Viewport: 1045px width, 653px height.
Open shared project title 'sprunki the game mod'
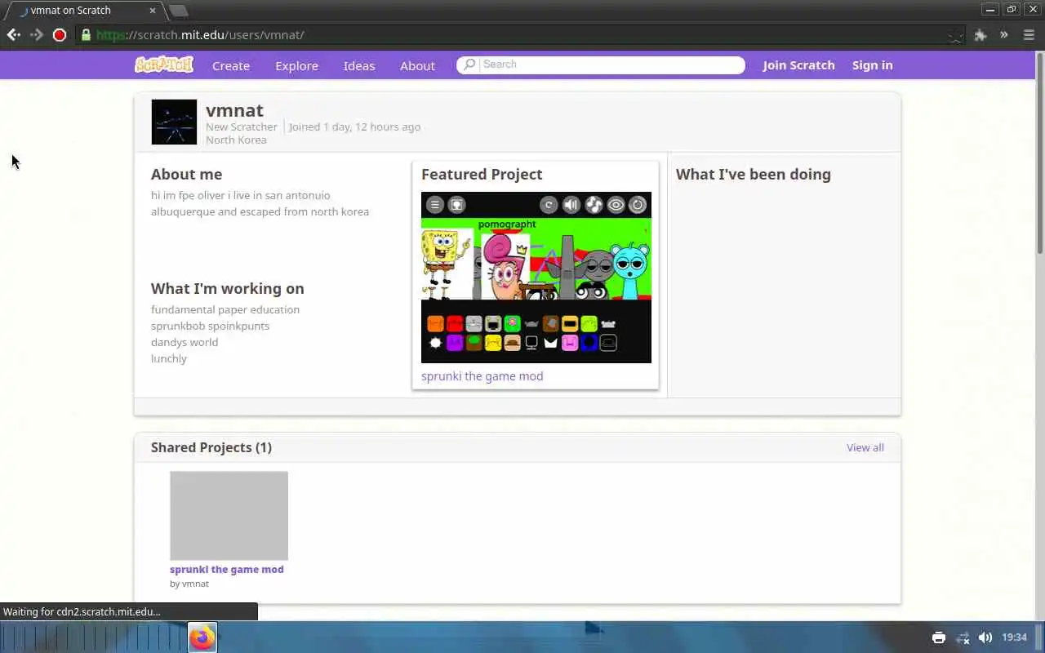(227, 570)
